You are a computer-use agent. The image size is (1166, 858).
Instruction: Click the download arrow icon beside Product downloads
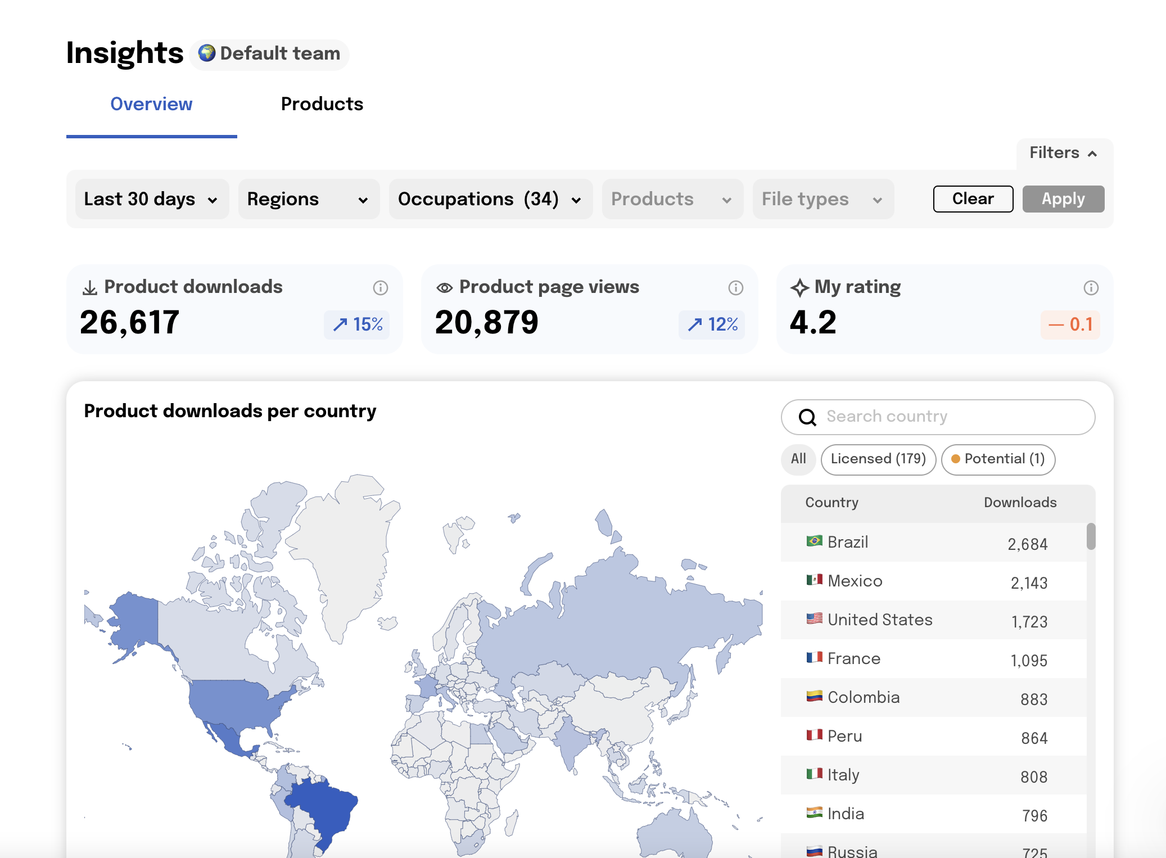[90, 288]
